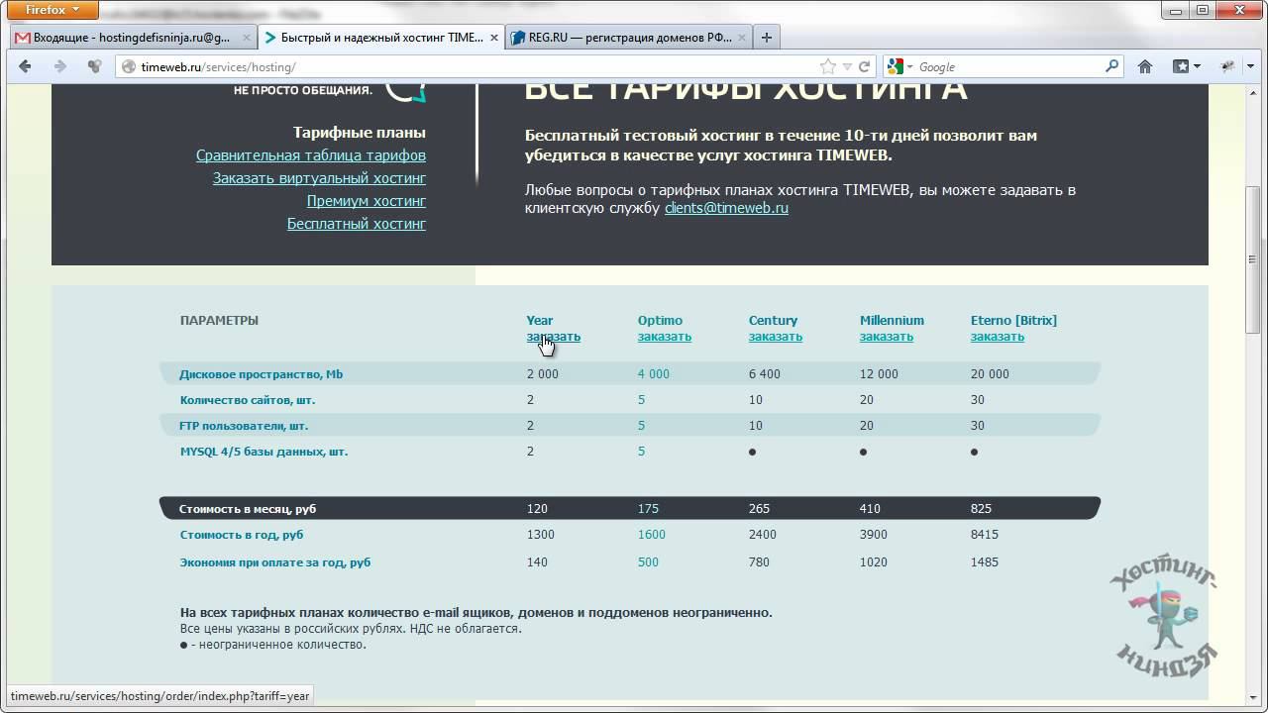This screenshot has height=713, width=1268.
Task: Click the Eterno yearly price 8415
Action: tap(984, 535)
